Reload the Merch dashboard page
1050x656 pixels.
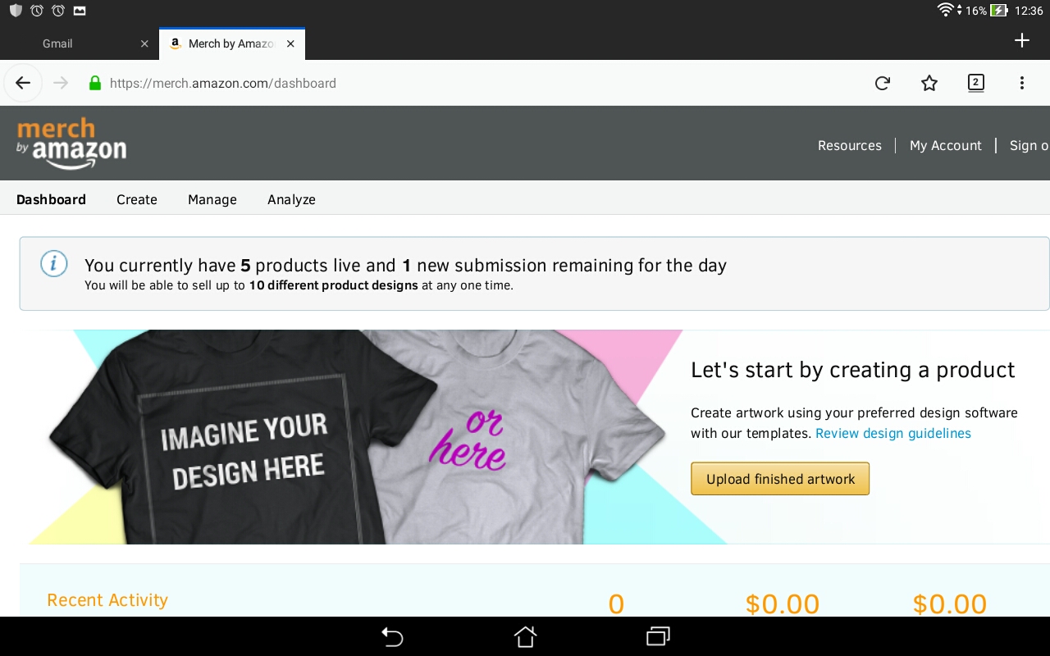pyautogui.click(x=883, y=83)
